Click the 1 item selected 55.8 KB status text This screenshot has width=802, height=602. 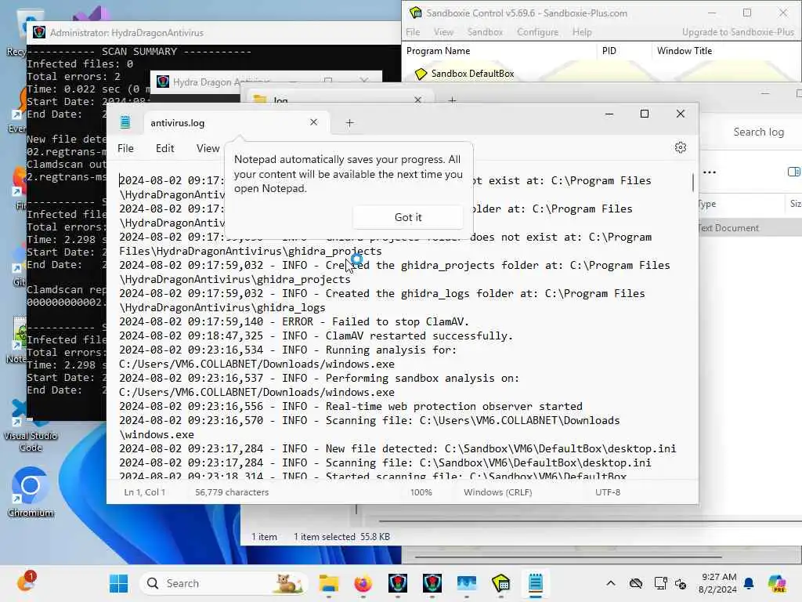(341, 536)
